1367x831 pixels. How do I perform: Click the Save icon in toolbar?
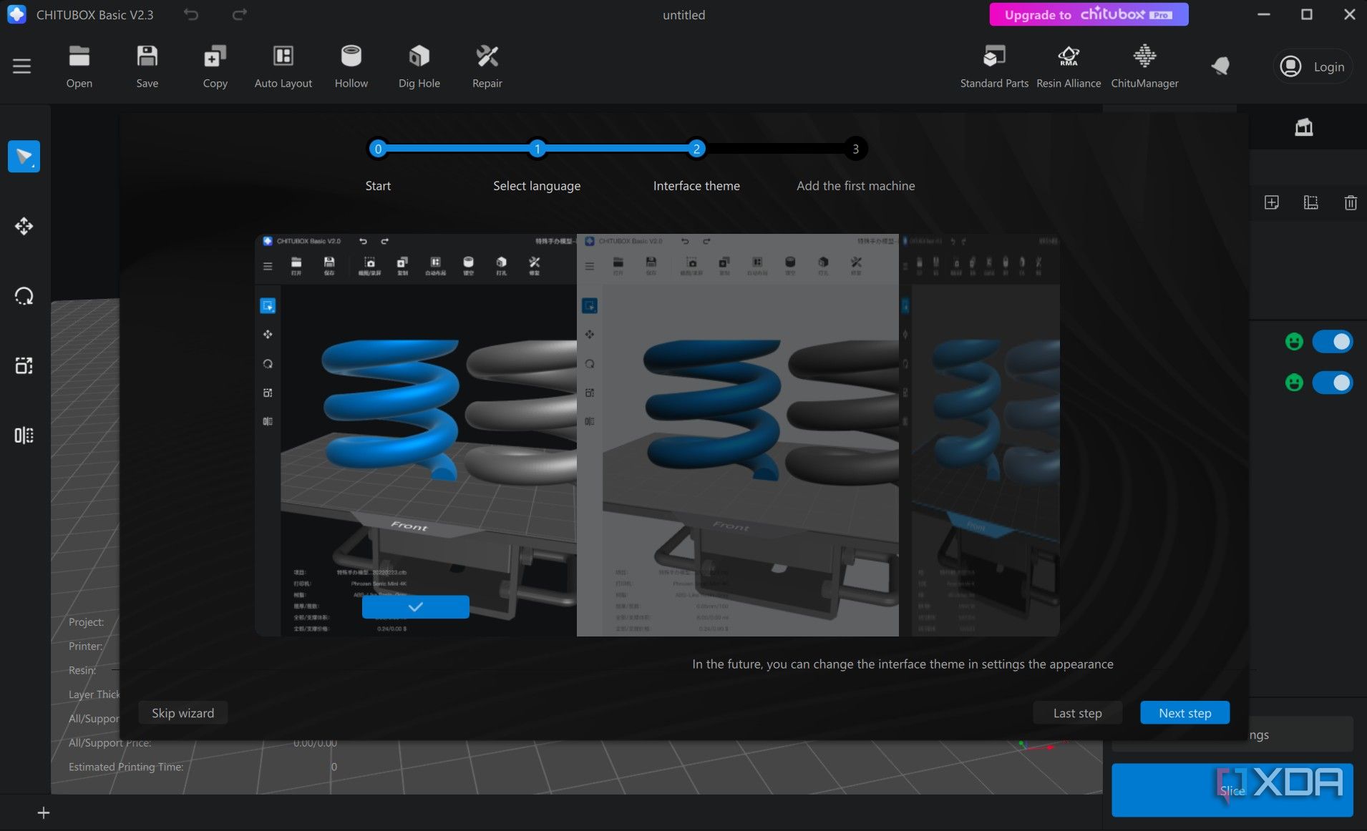click(x=147, y=67)
